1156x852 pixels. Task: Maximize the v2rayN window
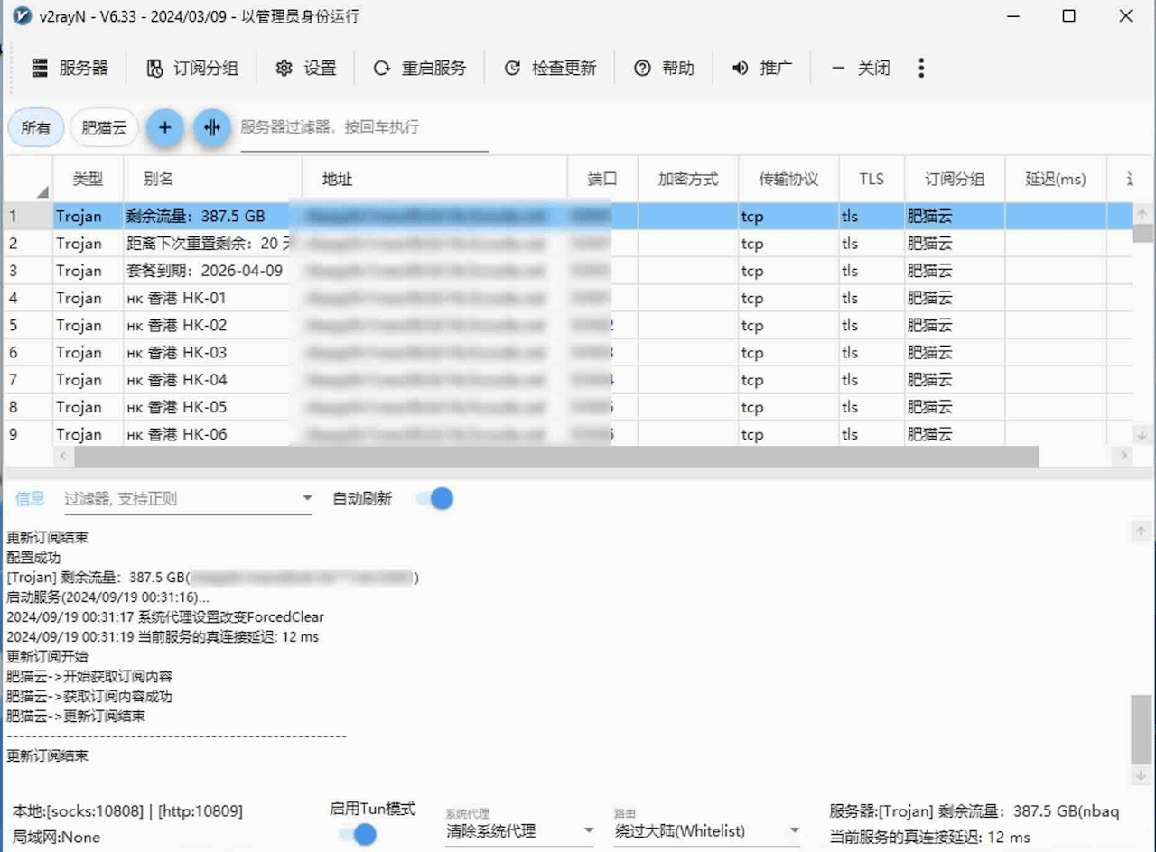(1069, 16)
